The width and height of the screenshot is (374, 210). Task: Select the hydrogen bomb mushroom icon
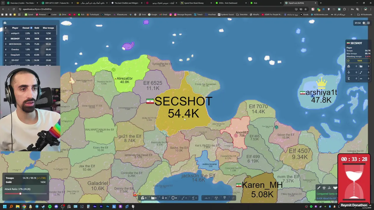coord(225,198)
